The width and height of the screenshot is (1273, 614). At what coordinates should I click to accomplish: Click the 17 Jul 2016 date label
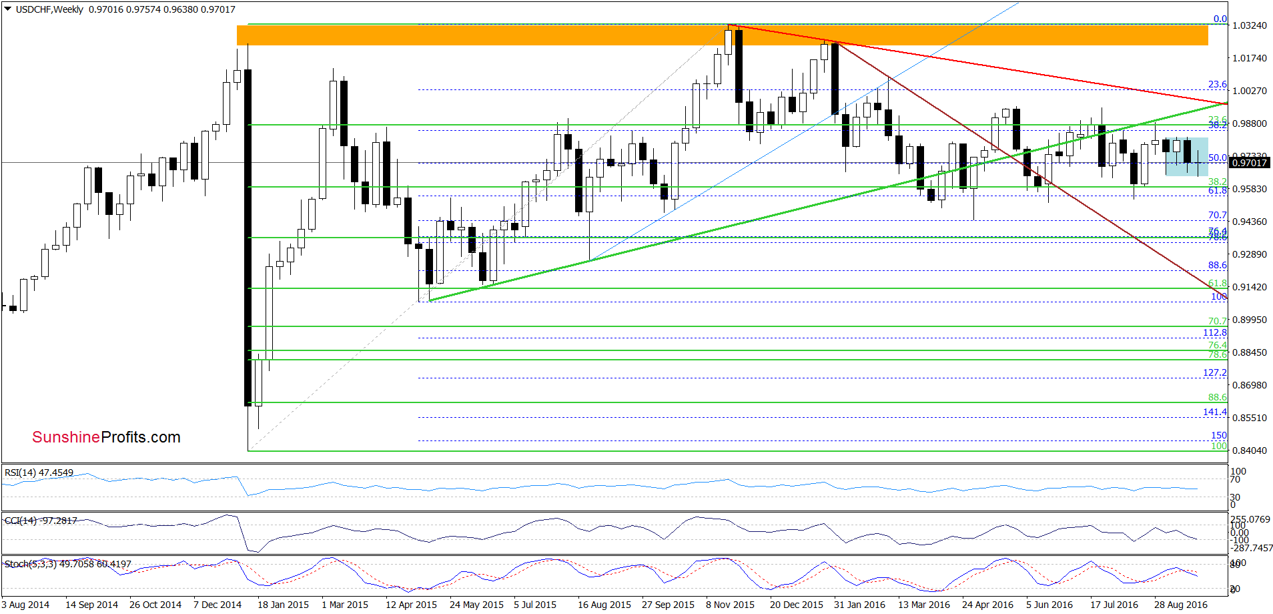tap(1114, 605)
